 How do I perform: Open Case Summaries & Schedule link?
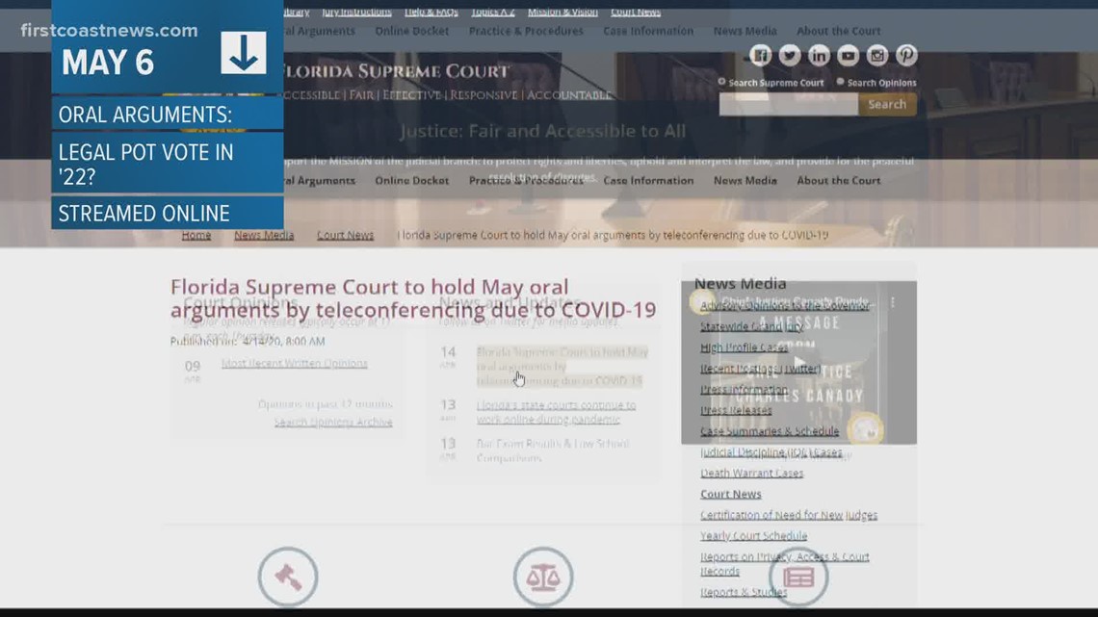click(770, 431)
